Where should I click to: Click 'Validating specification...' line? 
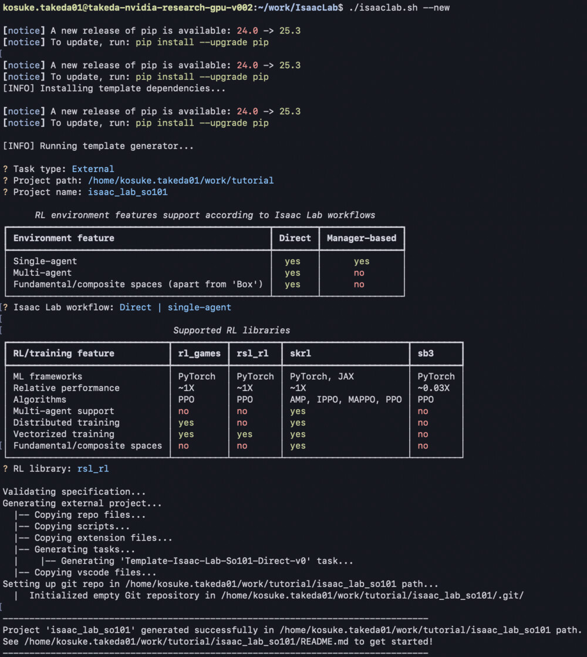74,491
